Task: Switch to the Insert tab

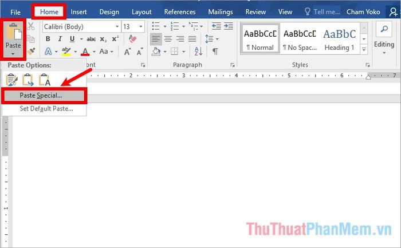Action: coord(79,12)
